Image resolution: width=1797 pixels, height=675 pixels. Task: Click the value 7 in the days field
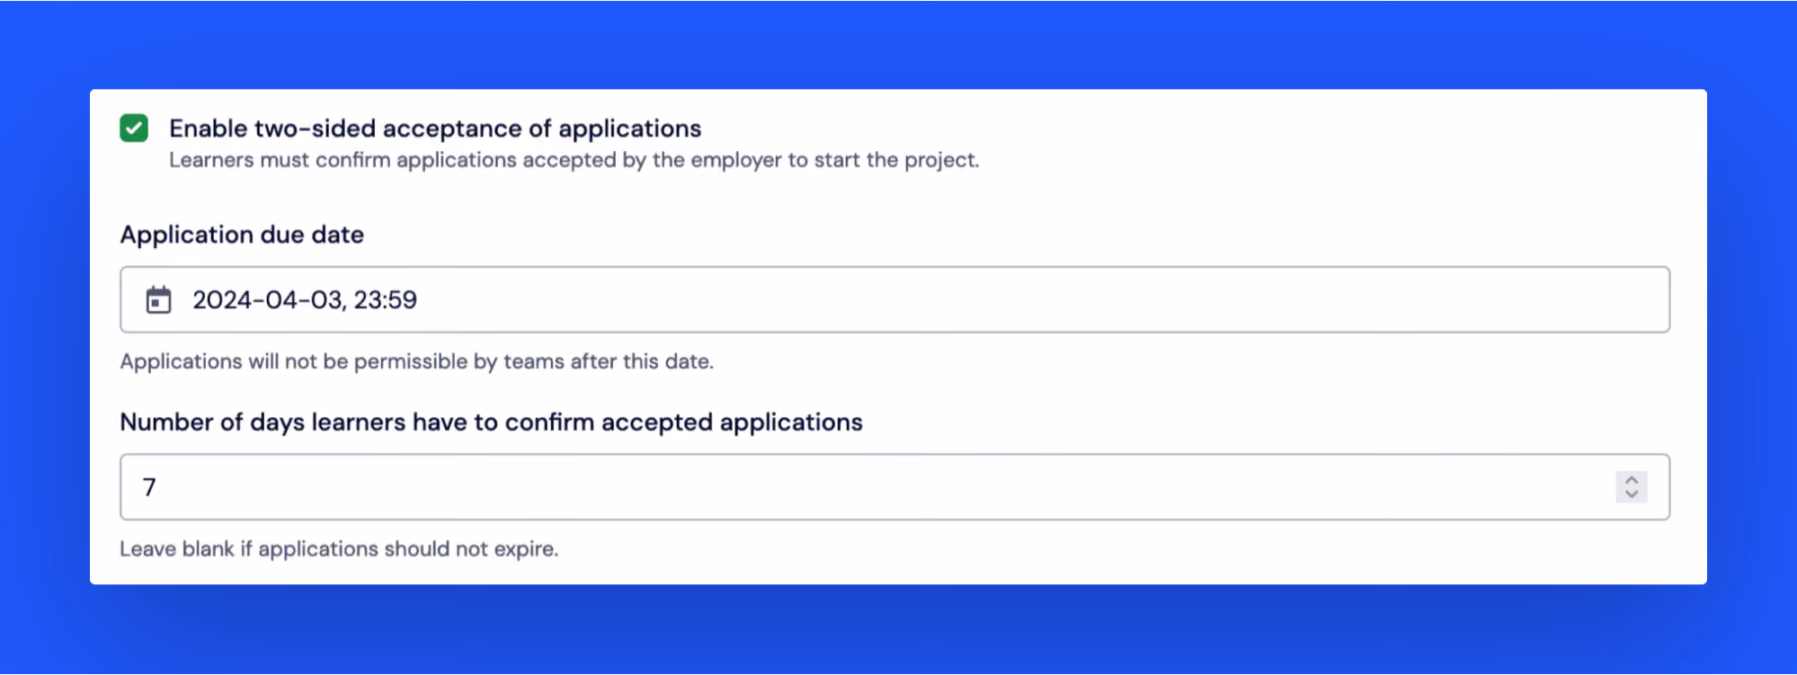[x=149, y=487]
